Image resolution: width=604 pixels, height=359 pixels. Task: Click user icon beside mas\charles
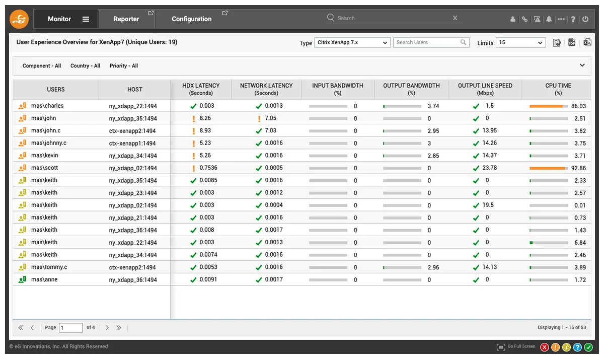(x=22, y=106)
